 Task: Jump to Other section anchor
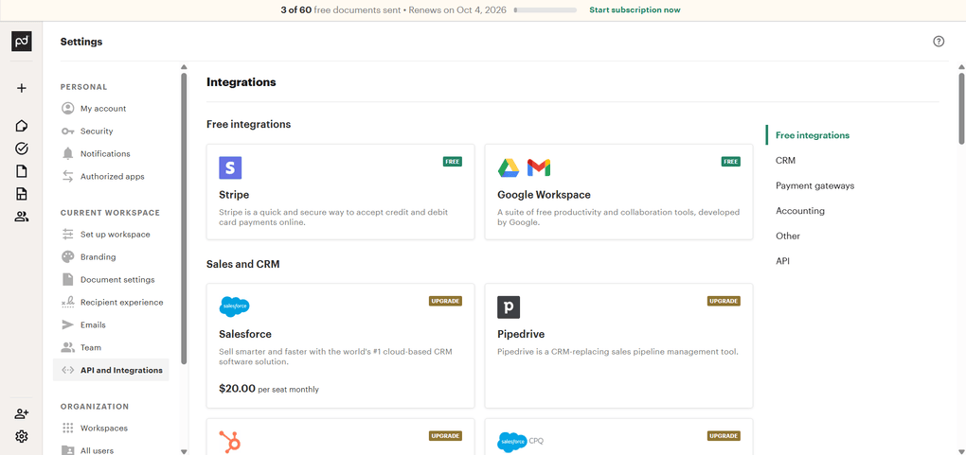[x=788, y=236]
